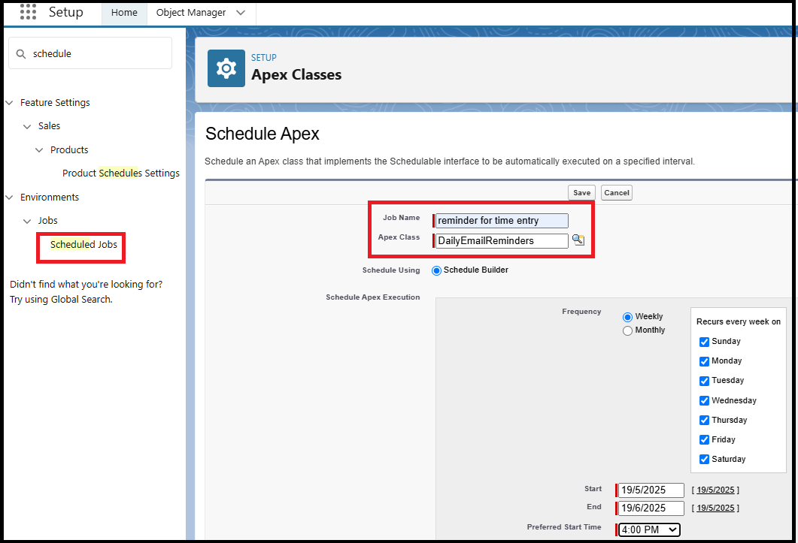Click the 'Recurs every week on' label

click(x=738, y=322)
